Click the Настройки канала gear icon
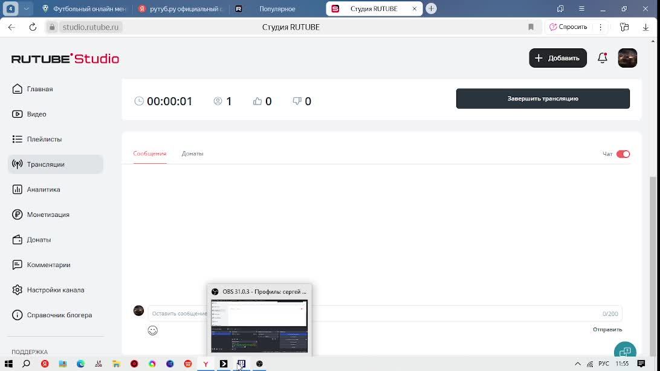Image resolution: width=660 pixels, height=371 pixels. pos(18,290)
